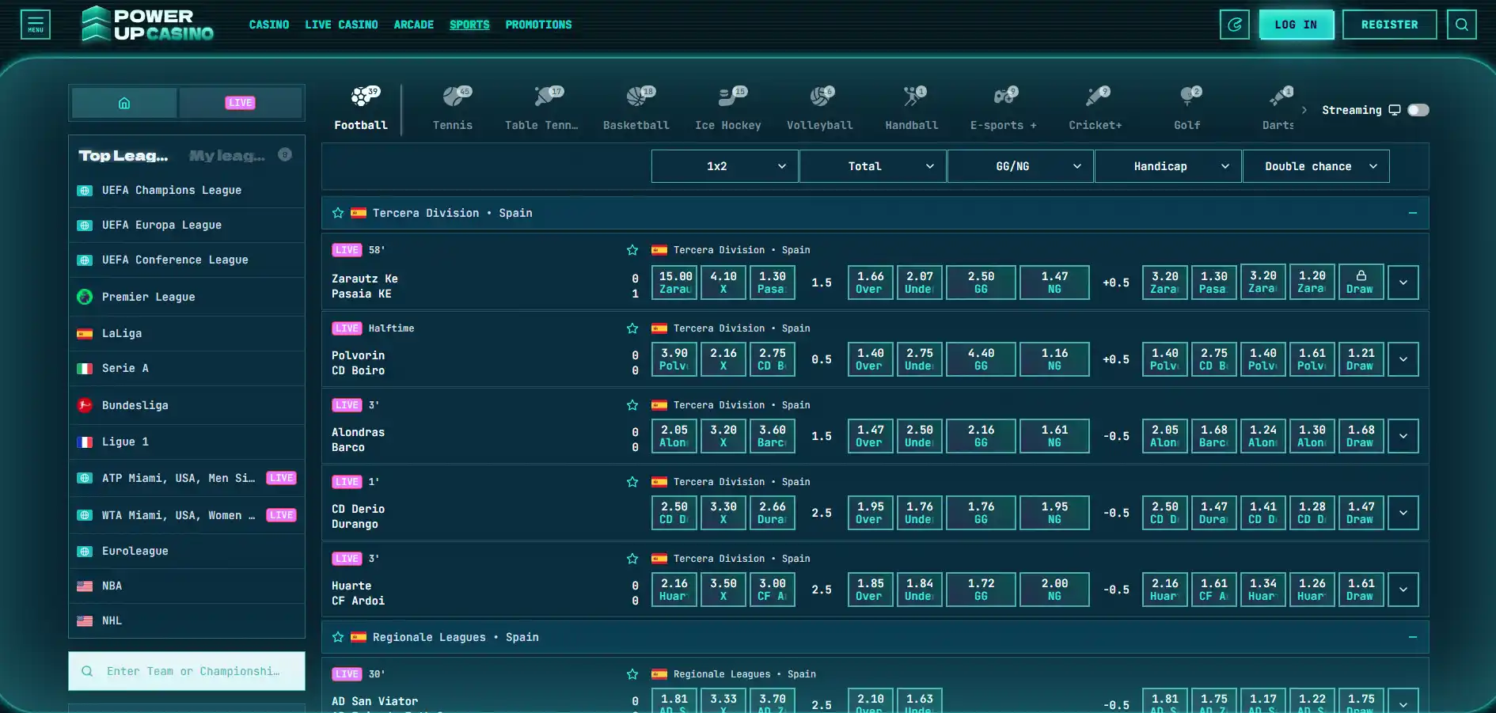
Task: Click the refresh icon beside Log In
Action: click(x=1235, y=25)
